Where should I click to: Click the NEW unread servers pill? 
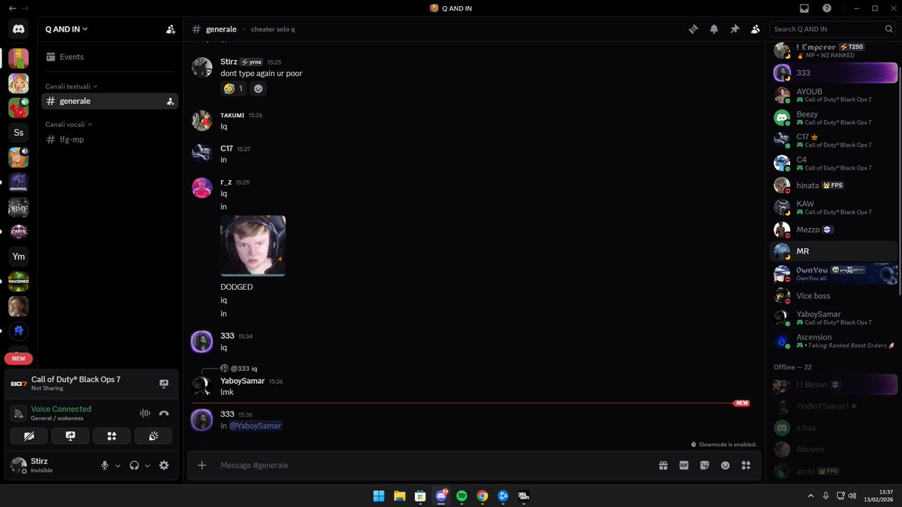tap(18, 358)
